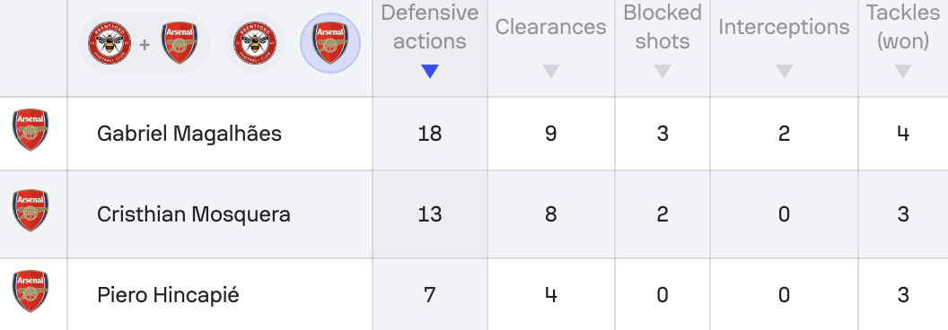Viewport: 948px width, 330px height.
Task: Toggle the highlighted Arsenal-only filter
Action: coord(330,44)
